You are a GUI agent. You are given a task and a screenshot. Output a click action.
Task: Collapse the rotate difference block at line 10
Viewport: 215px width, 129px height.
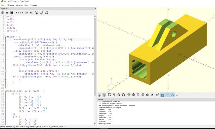click(5, 43)
